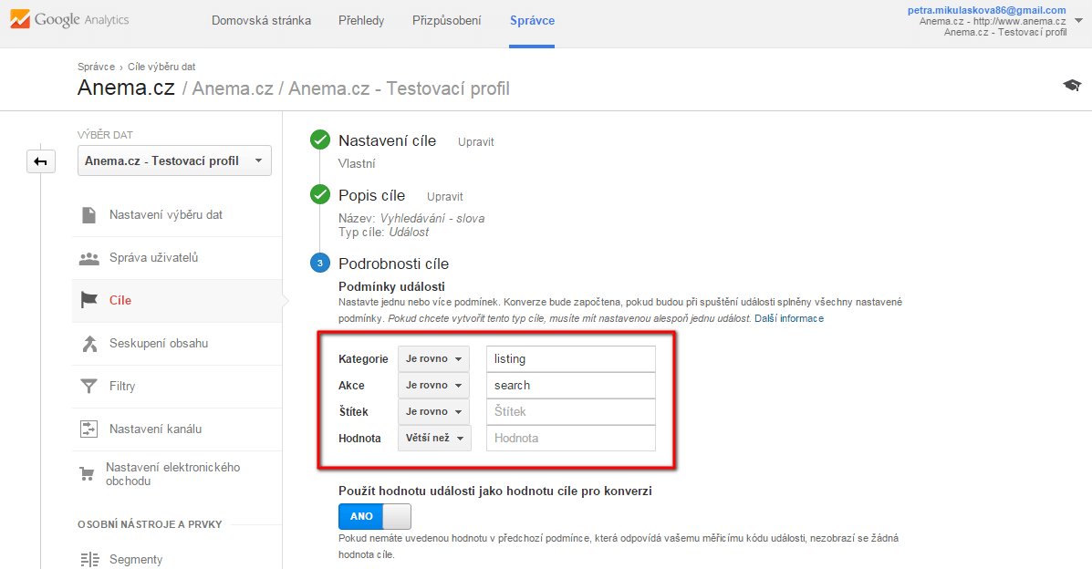The height and width of the screenshot is (569, 1092).
Task: Click the people icon beside Správa uživatelů
Action: [89, 258]
